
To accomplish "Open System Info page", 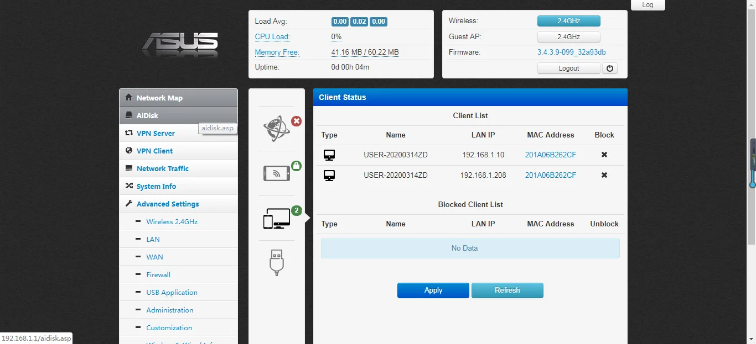I will [178, 186].
